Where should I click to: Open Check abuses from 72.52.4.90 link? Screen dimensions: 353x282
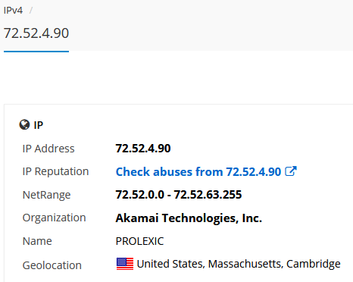(x=198, y=171)
